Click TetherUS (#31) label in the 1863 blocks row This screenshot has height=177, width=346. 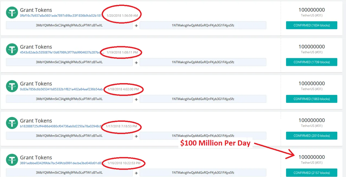[x=312, y=89]
